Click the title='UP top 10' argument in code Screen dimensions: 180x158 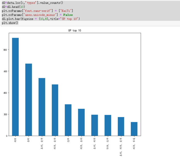64,19
